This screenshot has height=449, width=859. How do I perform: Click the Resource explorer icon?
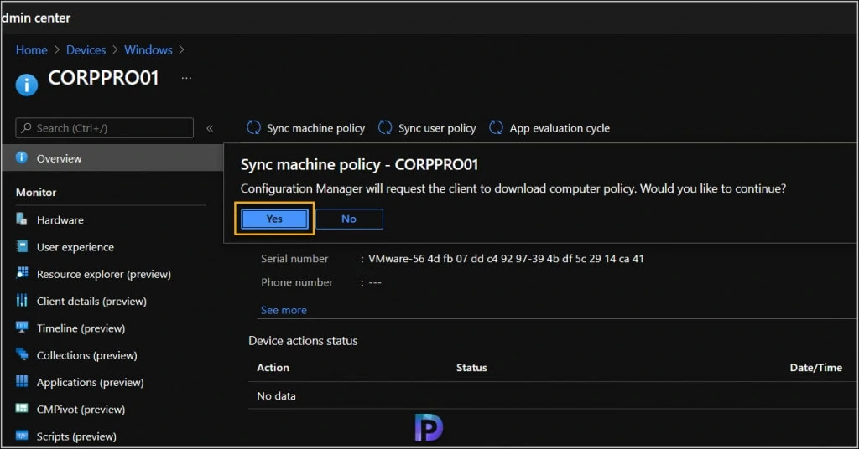(x=22, y=273)
